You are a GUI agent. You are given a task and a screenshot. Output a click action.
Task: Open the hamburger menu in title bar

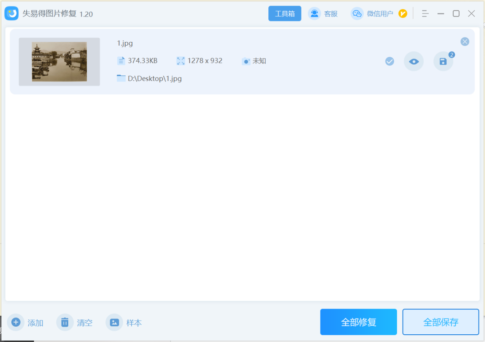(425, 14)
